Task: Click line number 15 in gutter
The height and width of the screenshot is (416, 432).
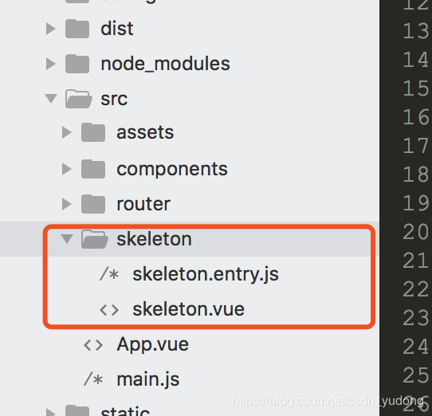Action: tap(416, 88)
